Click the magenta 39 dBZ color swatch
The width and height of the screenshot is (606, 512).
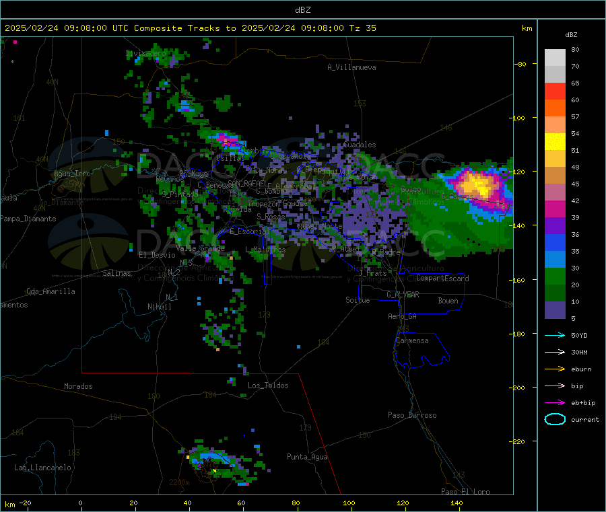pos(555,209)
